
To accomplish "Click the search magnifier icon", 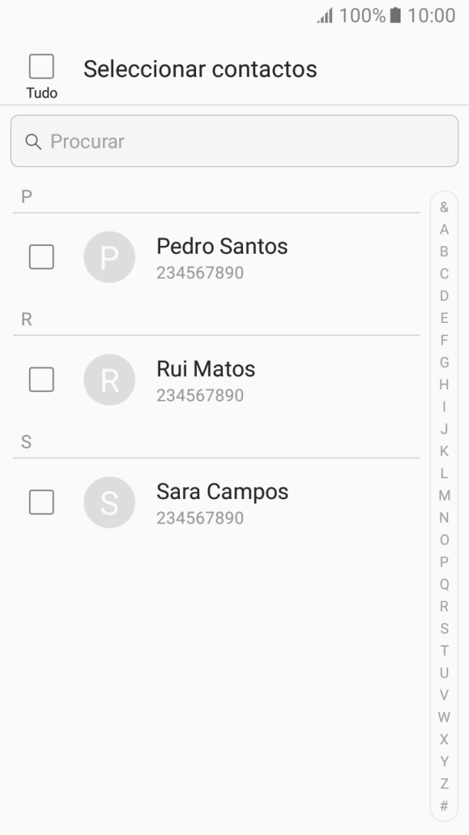I will pos(33,141).
